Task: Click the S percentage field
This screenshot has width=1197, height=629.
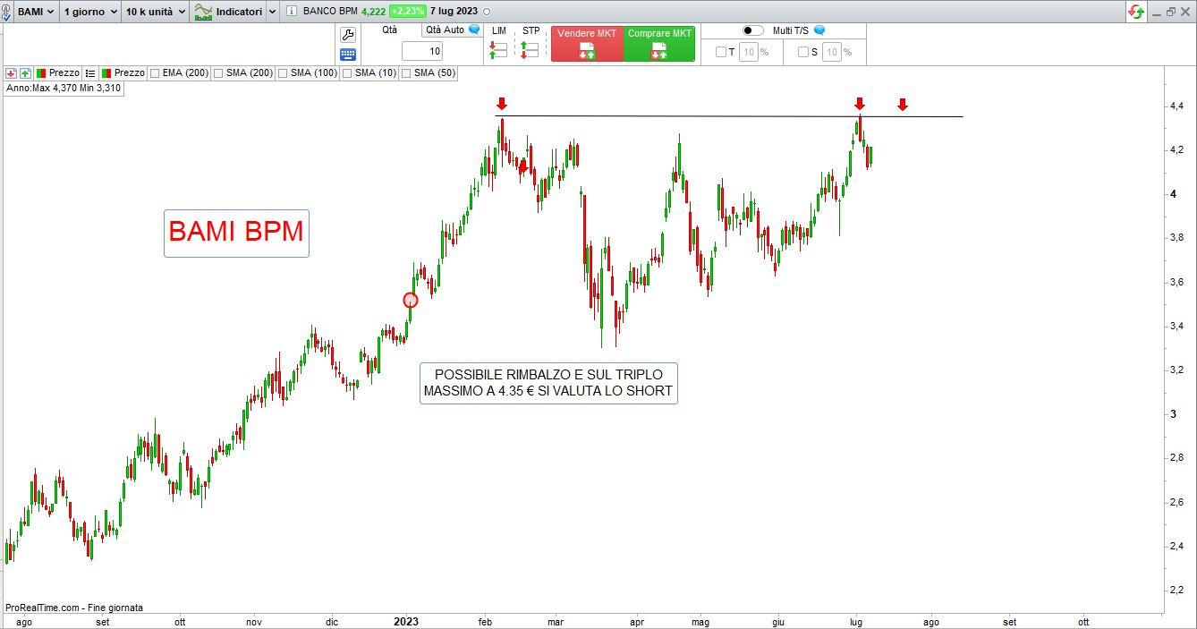Action: 832,52
